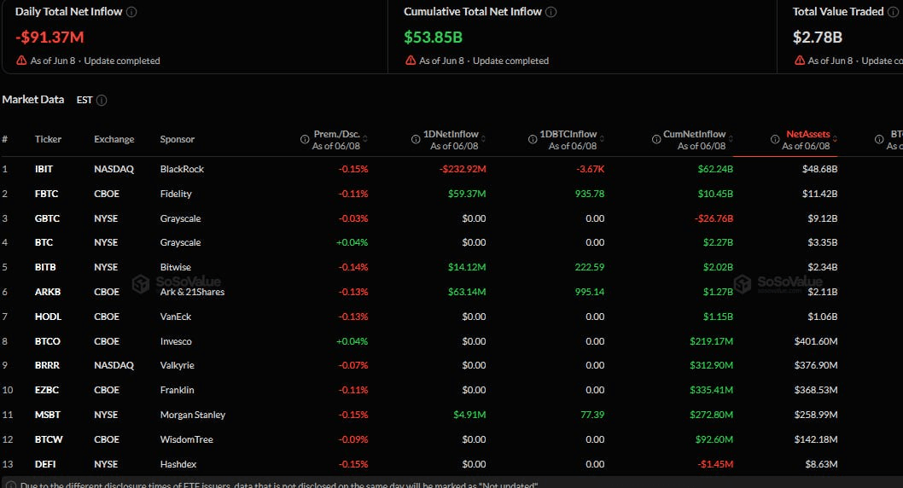This screenshot has height=488, width=903.
Task: Click GBTC's -$26.76B cumulative inflow cell
Action: [x=714, y=218]
